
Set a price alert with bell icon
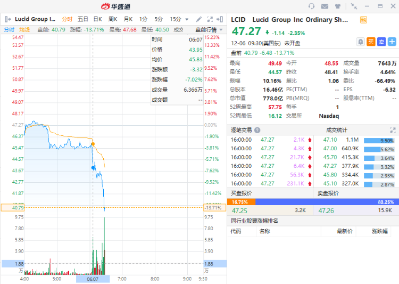(360, 42)
